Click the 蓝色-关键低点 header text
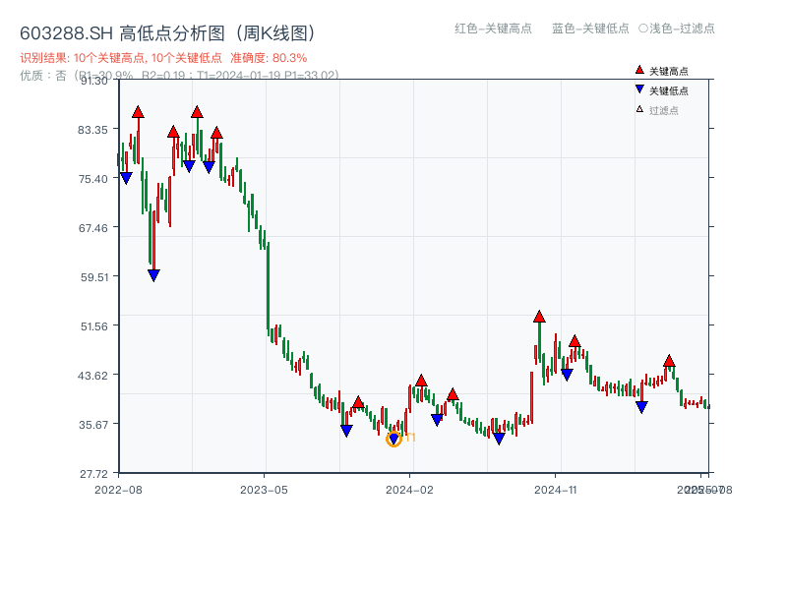787x590 pixels. (x=590, y=29)
